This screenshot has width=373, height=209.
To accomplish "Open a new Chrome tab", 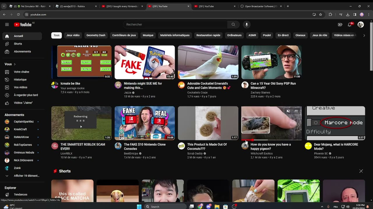I will [288, 6].
